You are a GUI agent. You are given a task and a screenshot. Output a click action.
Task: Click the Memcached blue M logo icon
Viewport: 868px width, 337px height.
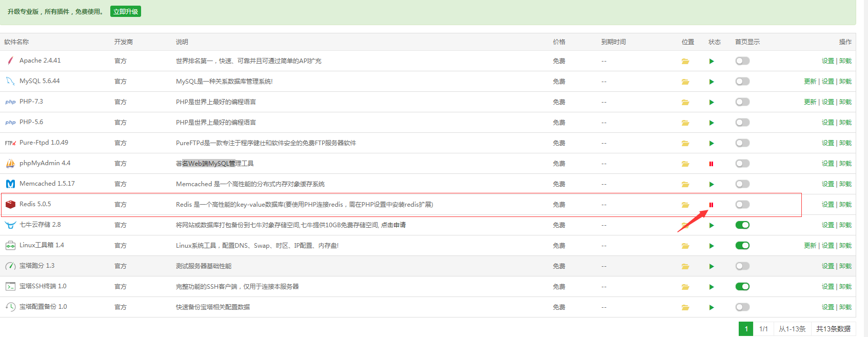pos(10,184)
